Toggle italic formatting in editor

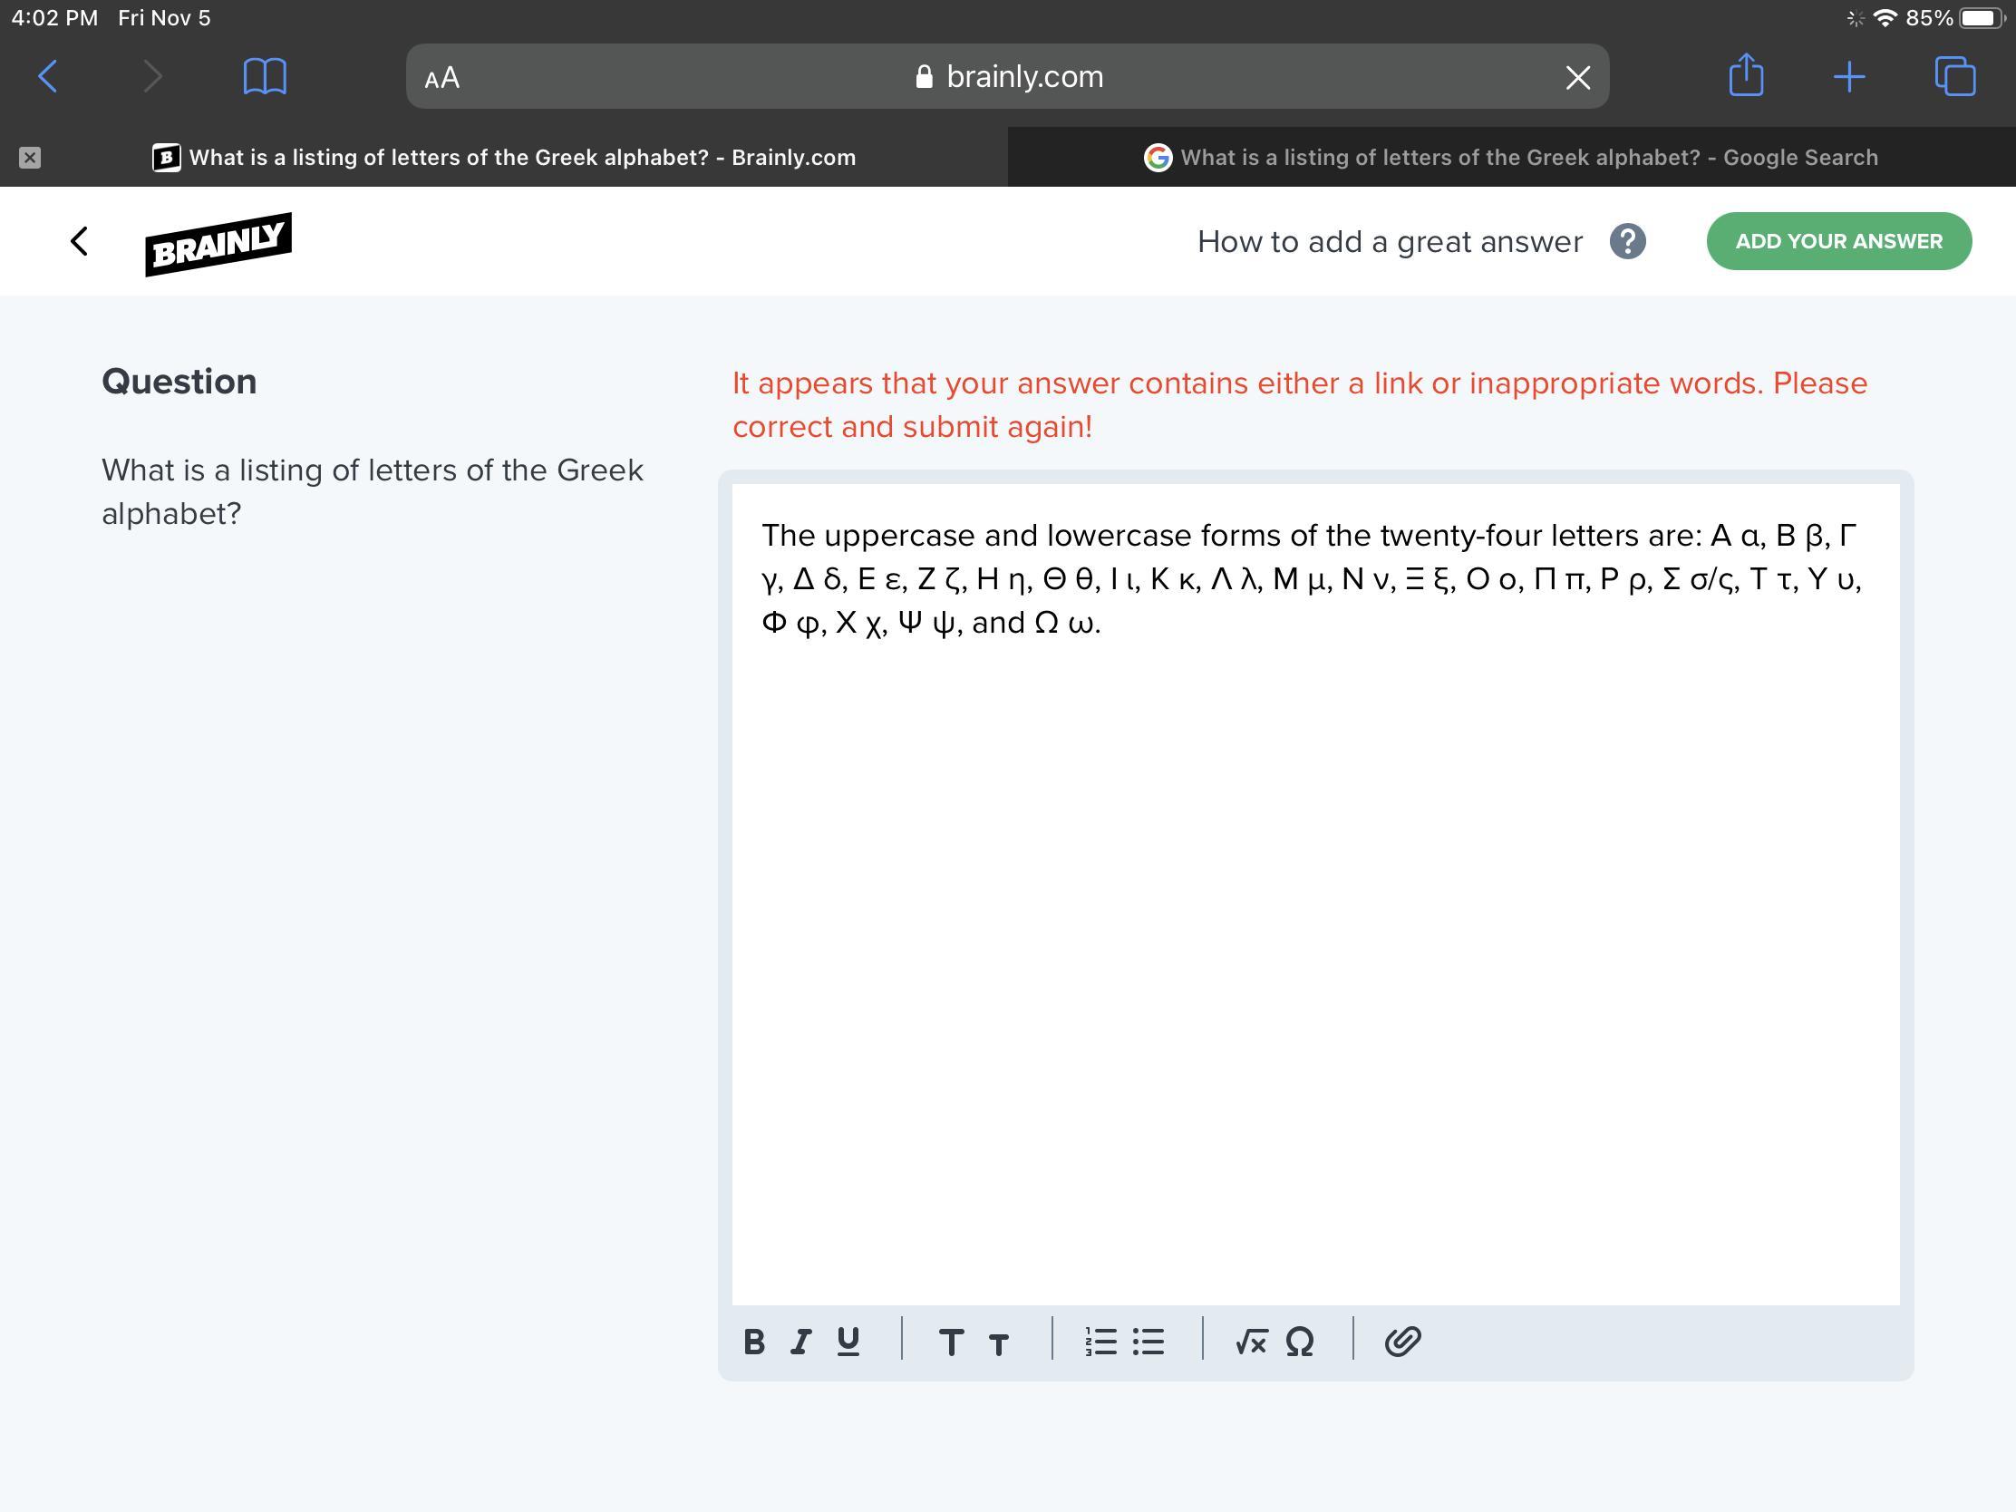801,1342
